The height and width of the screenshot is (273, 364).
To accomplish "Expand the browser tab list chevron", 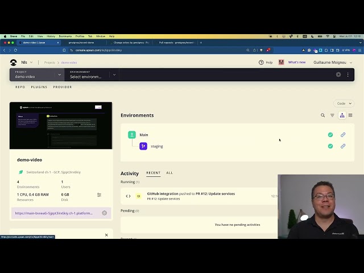I will [360, 43].
